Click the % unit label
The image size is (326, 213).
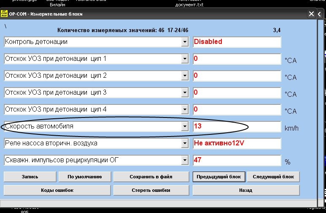(288, 162)
